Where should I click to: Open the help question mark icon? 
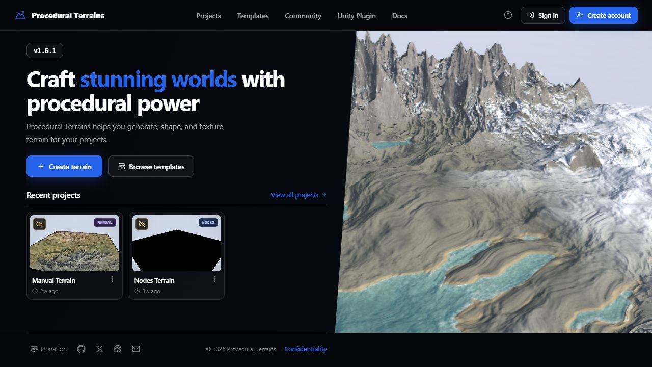(x=508, y=15)
